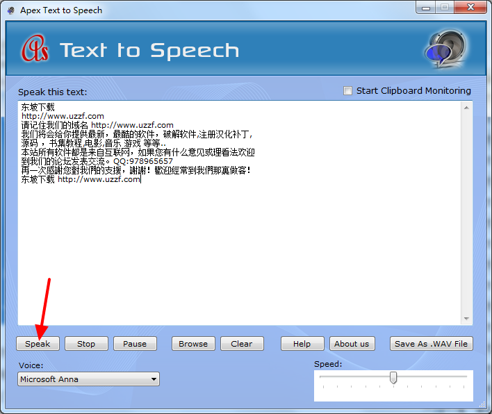Enable Start Clipboard Monitoring checkbox
Viewport: 492px width, 414px height.
coord(347,90)
